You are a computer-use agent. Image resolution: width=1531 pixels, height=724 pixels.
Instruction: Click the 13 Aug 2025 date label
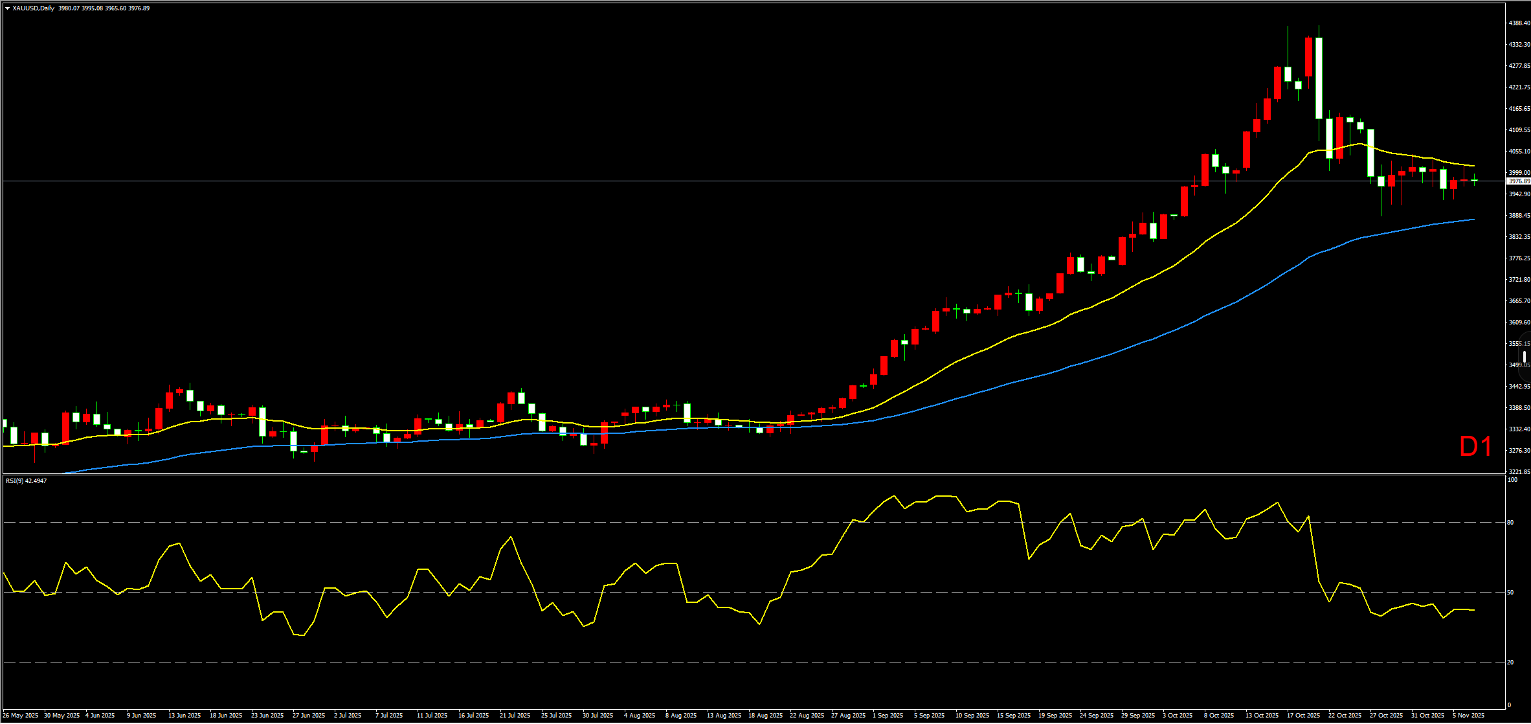pos(724,716)
